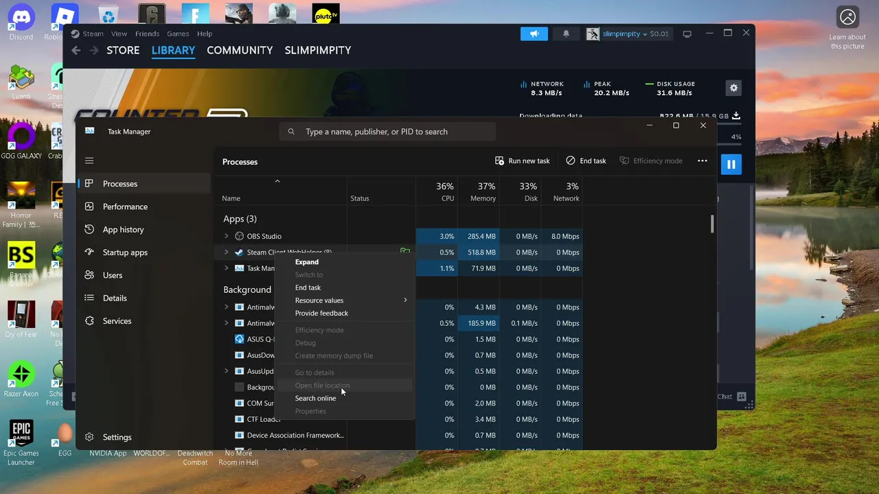Click Steam forward navigation arrow
Viewport: 879px width, 494px height.
tap(93, 50)
